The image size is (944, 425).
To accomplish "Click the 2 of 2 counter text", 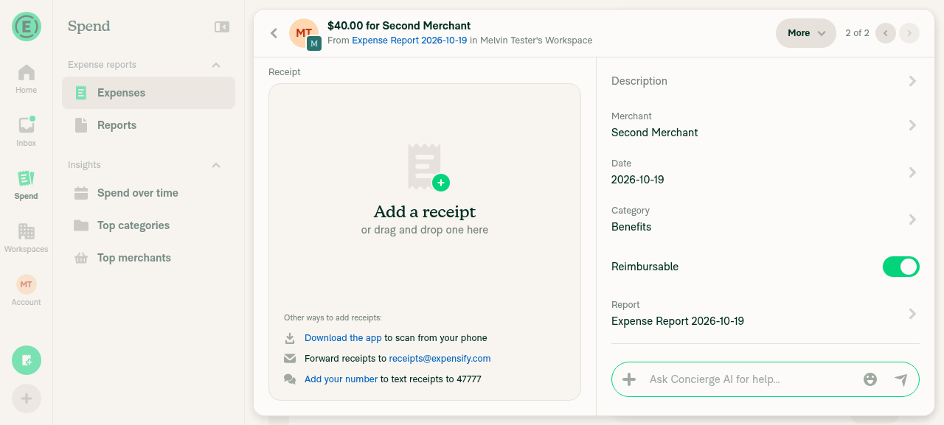I will click(857, 33).
